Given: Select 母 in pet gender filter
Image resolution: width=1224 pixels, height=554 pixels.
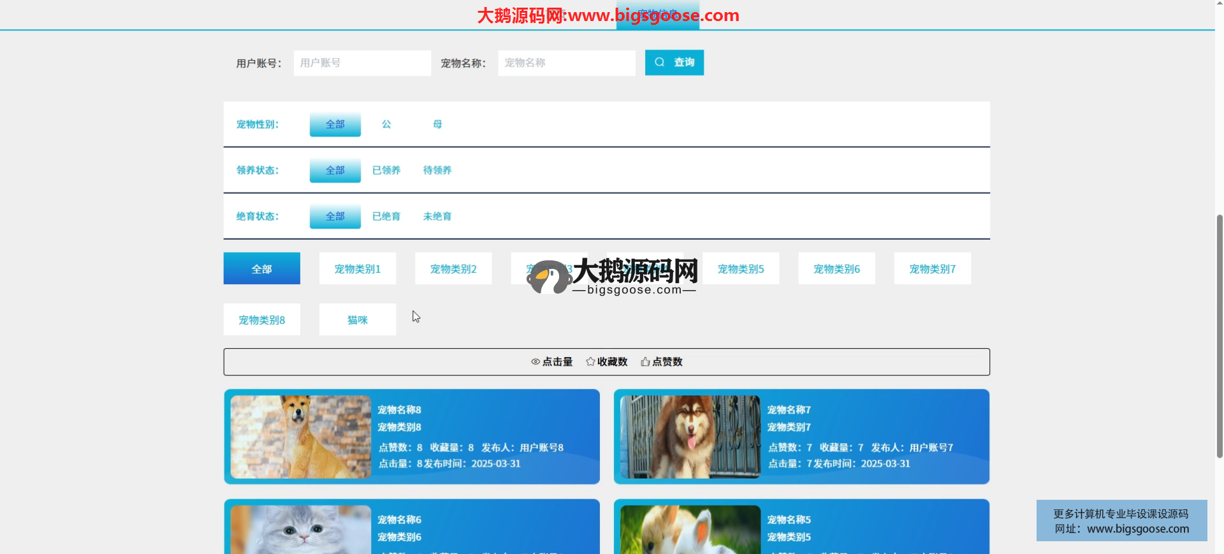Looking at the screenshot, I should pyautogui.click(x=437, y=124).
